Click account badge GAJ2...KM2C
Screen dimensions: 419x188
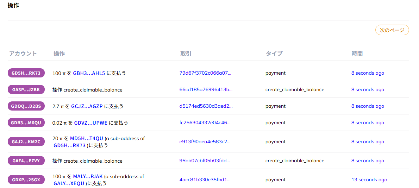pos(26,142)
